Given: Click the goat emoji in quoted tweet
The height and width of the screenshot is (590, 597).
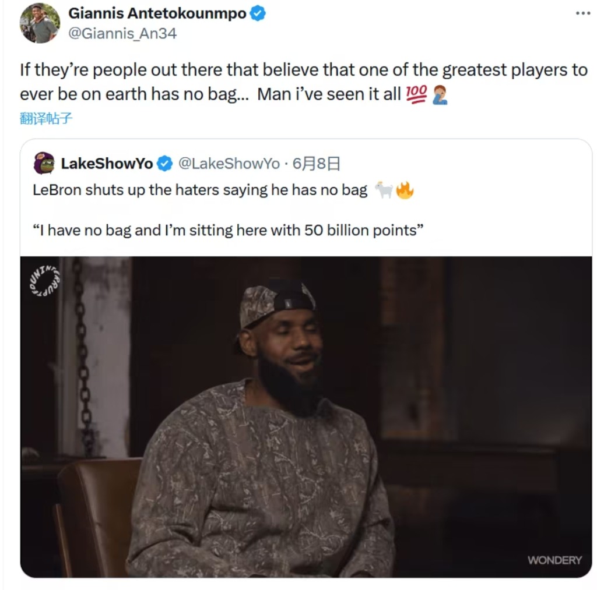Looking at the screenshot, I should point(384,190).
